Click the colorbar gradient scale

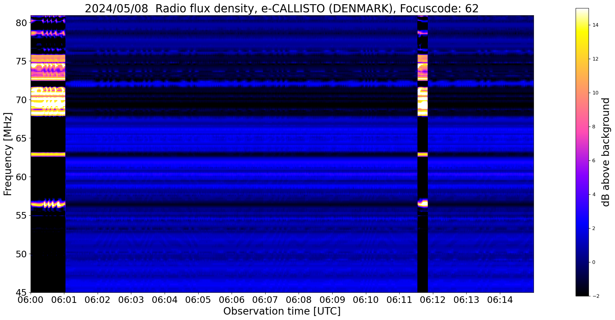coord(582,152)
